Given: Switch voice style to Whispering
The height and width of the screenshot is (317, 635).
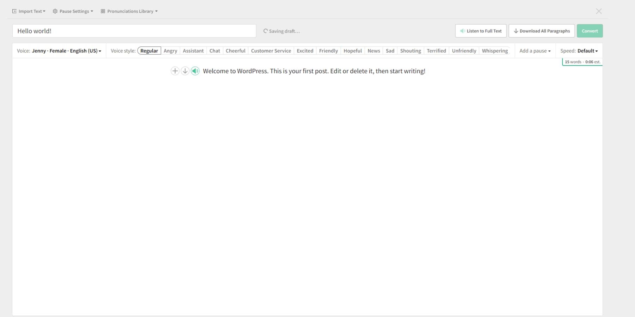Looking at the screenshot, I should (495, 50).
